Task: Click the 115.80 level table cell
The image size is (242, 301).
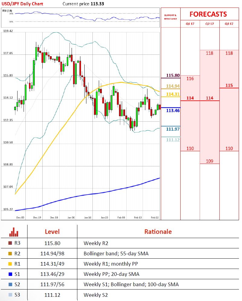Action: 52,243
